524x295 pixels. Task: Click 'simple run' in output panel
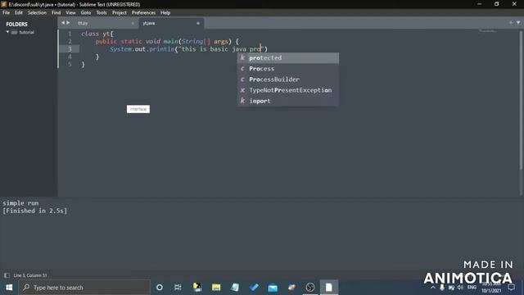pyautogui.click(x=20, y=203)
